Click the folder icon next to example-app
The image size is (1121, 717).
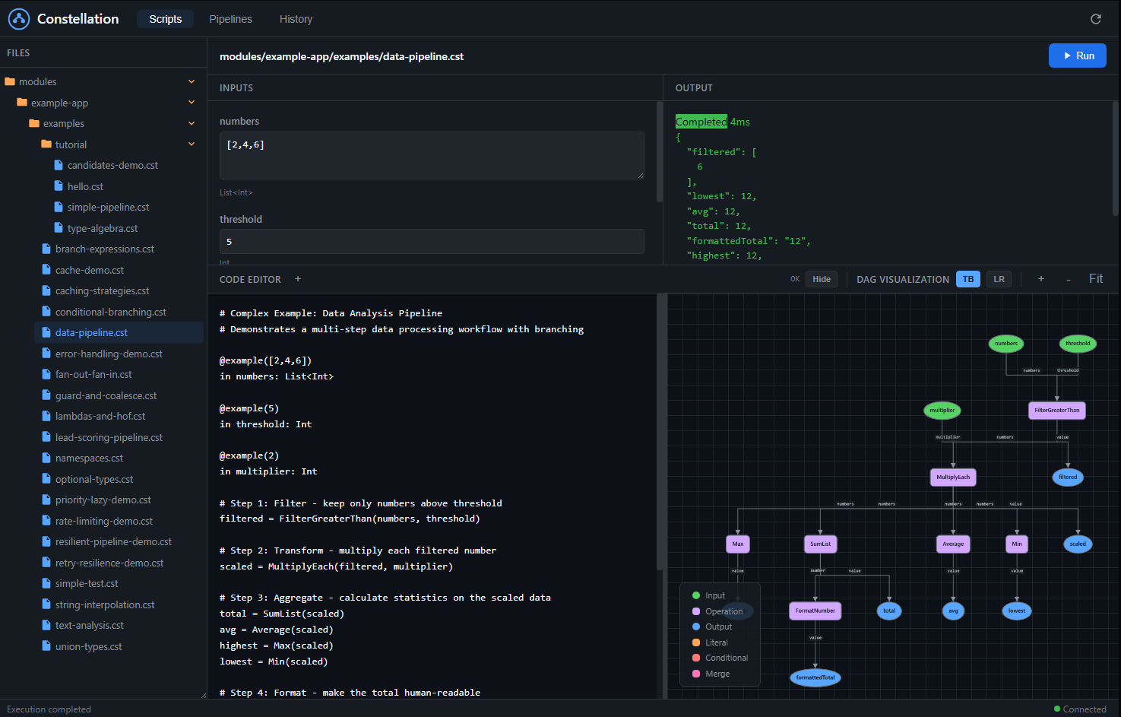point(24,102)
